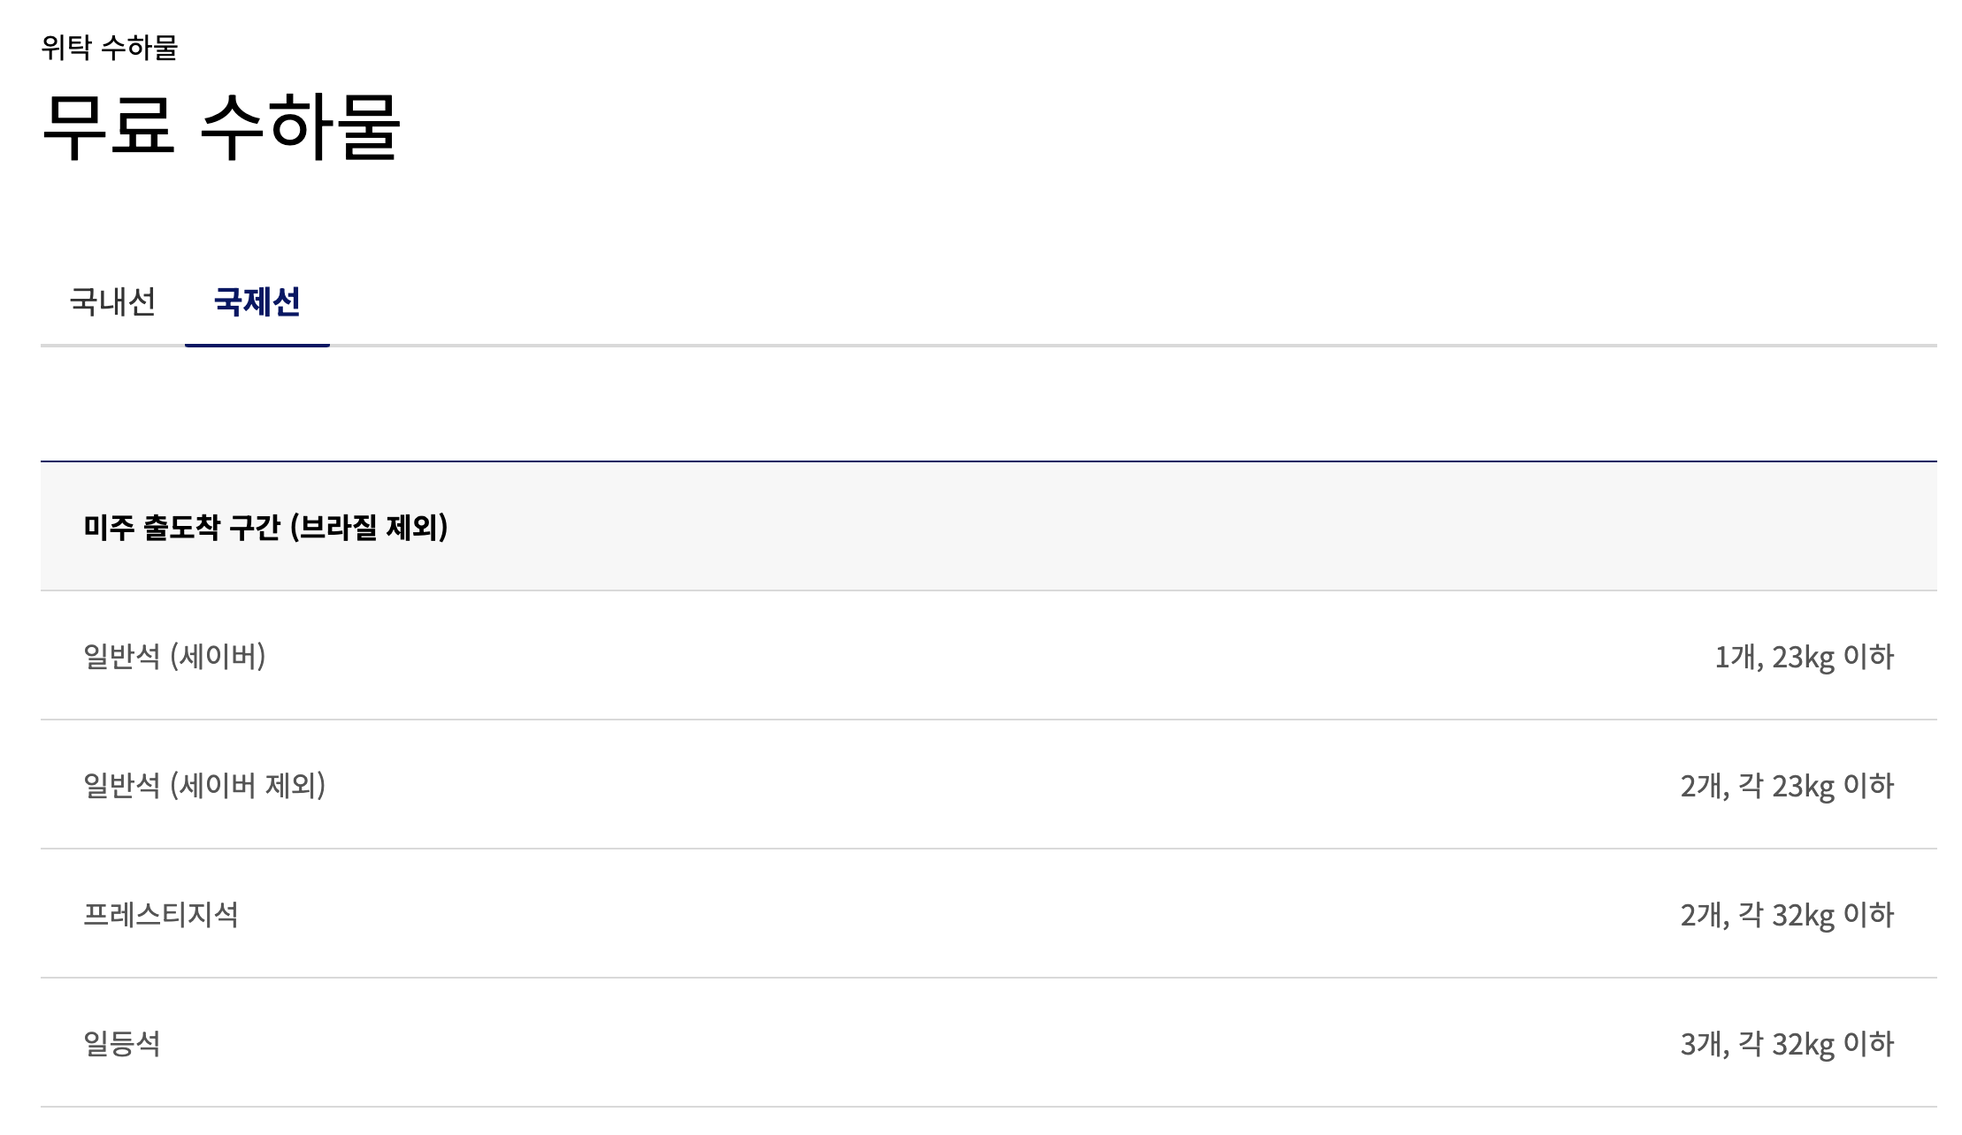This screenshot has width=1962, height=1135.
Task: Click the (세이버) text in the first row
Action: pos(218,656)
